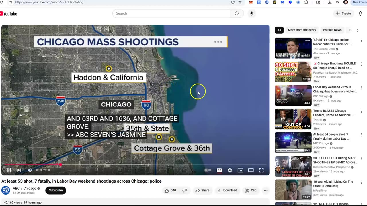The image size is (367, 206).
Task: Click the search magnifier button
Action: [237, 13]
